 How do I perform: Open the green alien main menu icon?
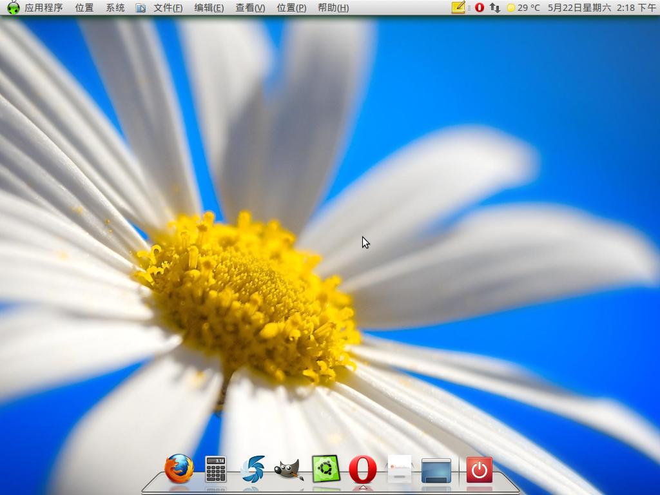(x=13, y=8)
